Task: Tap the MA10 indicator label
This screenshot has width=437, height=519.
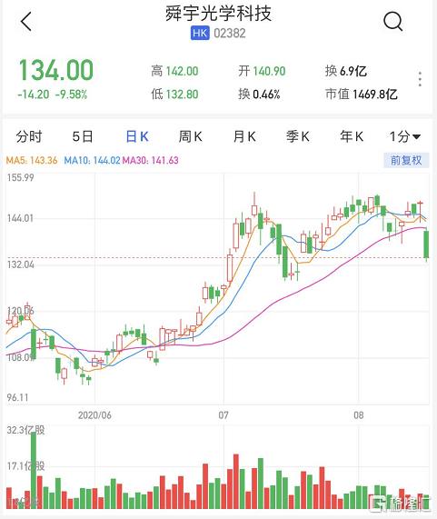Action: tap(92, 161)
